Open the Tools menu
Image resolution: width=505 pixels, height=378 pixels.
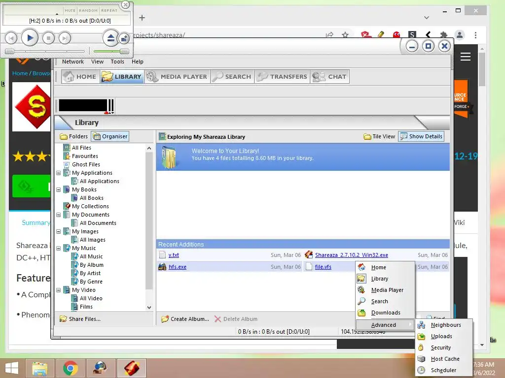click(x=117, y=62)
